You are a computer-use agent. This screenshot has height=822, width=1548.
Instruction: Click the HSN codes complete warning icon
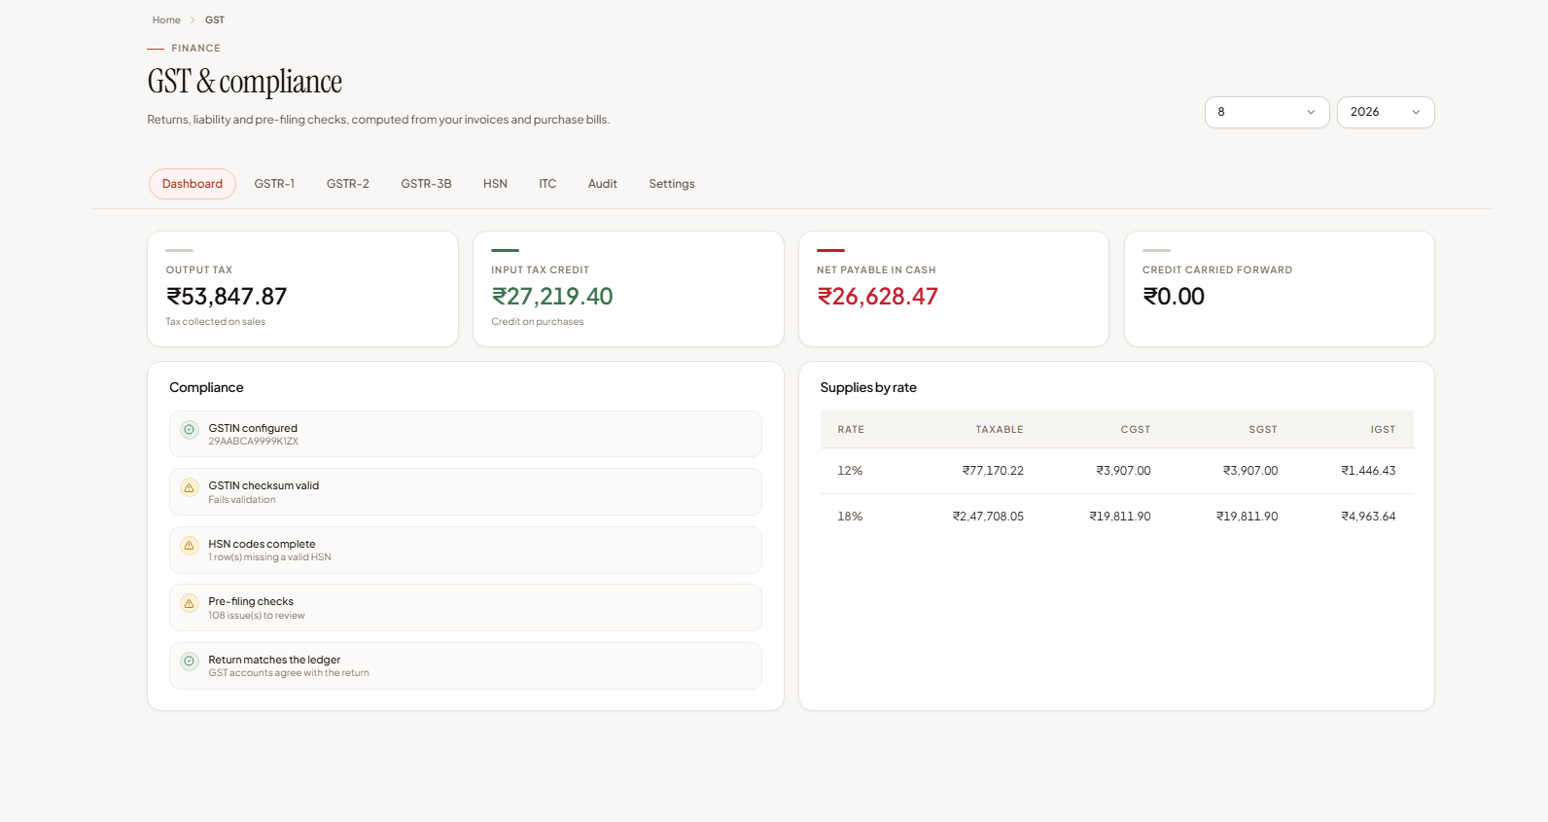pyautogui.click(x=190, y=546)
